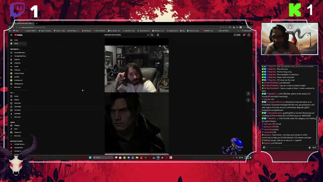Open Maps bookmark in bookmarks bar
The image size is (323, 182).
[x=183, y=31]
